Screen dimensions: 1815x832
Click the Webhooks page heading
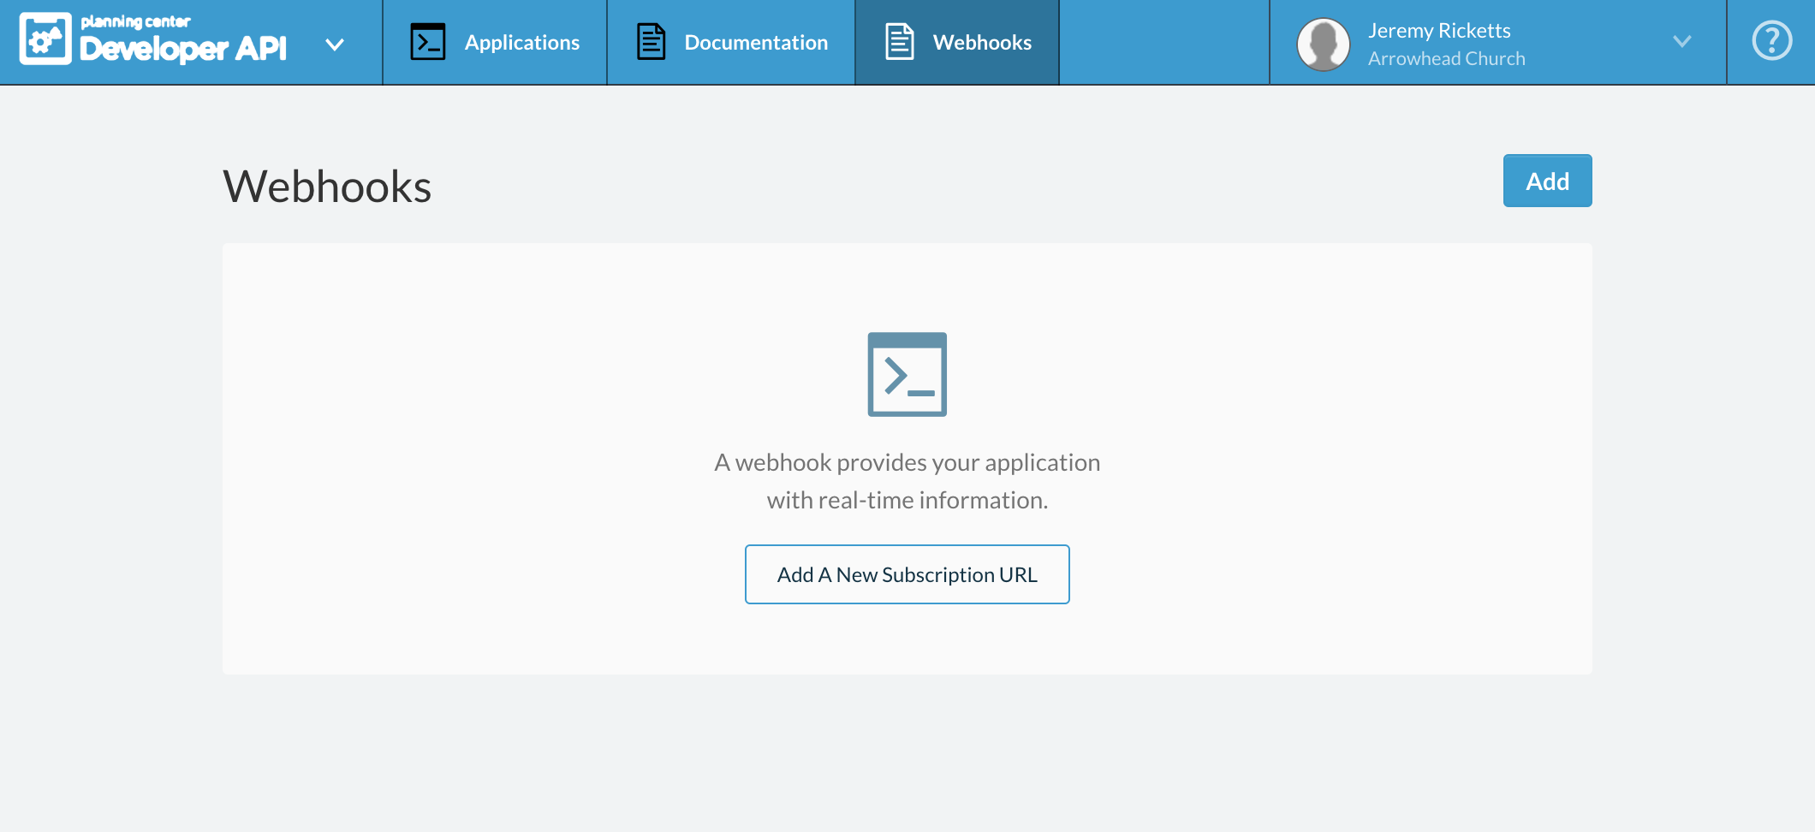[x=326, y=187]
